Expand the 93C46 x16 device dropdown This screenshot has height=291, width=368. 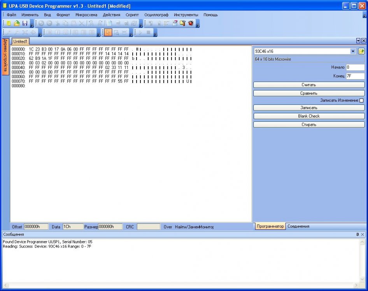pos(353,51)
